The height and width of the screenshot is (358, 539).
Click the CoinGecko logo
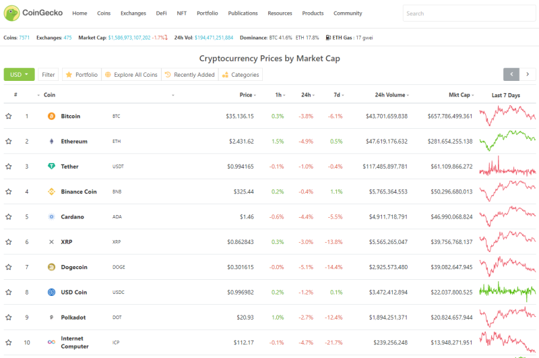33,13
